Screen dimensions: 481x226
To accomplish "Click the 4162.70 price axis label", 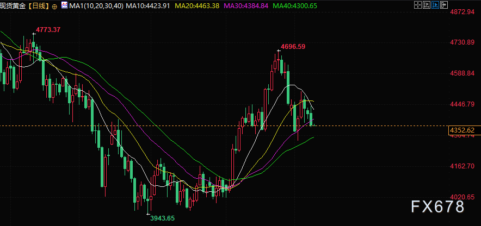I will (x=462, y=166).
